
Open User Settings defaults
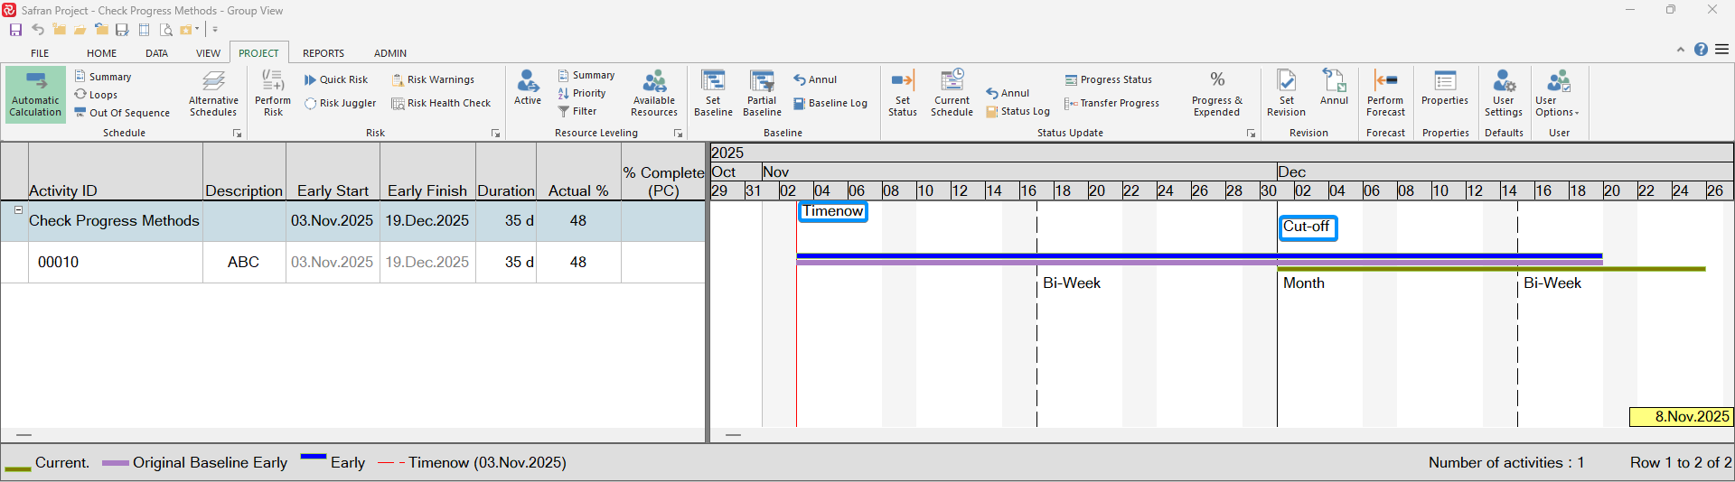1503,94
